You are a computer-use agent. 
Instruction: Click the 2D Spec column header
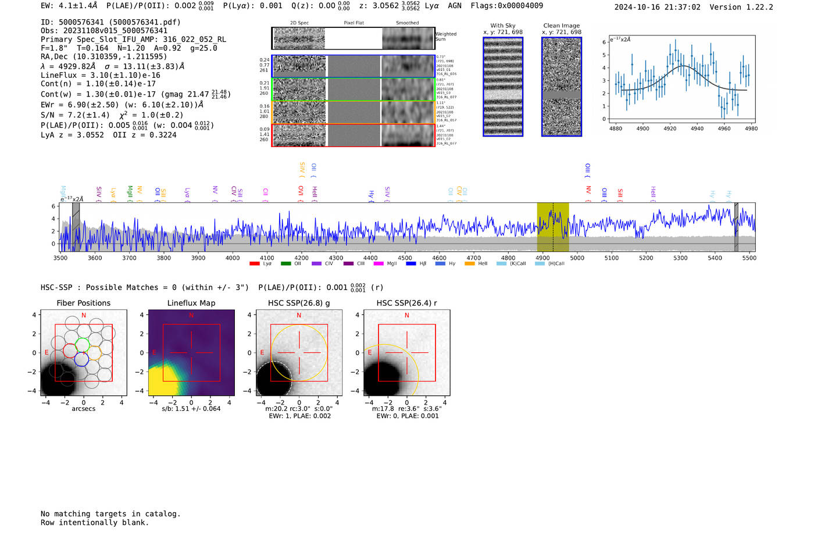299,23
